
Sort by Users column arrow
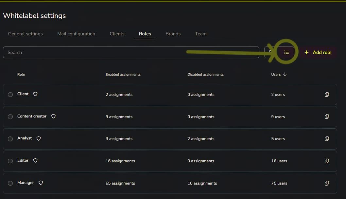[285, 74]
